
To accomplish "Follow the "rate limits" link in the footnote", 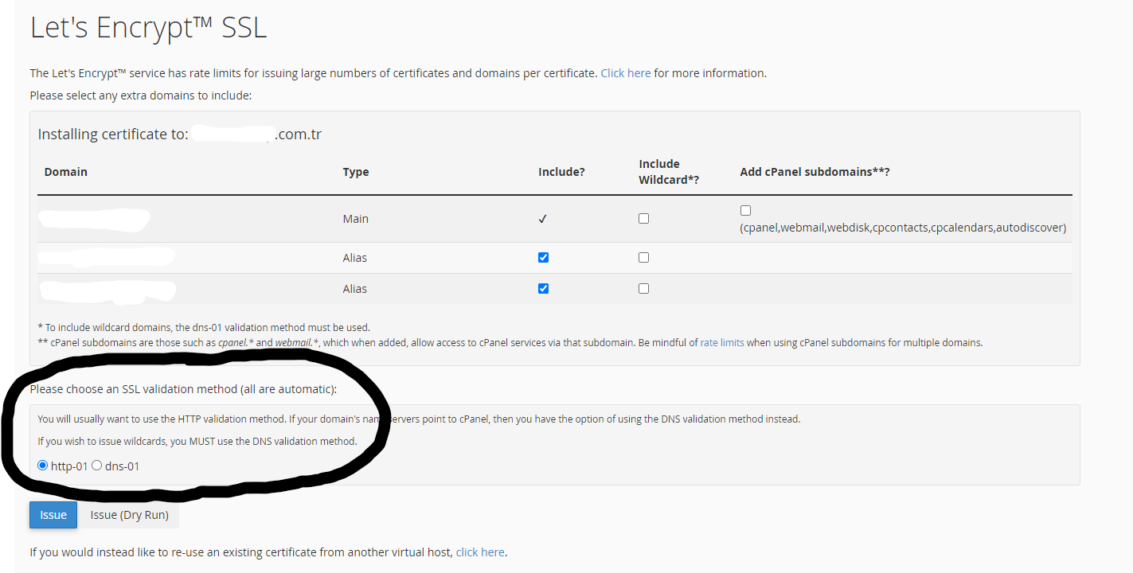I will pos(722,343).
